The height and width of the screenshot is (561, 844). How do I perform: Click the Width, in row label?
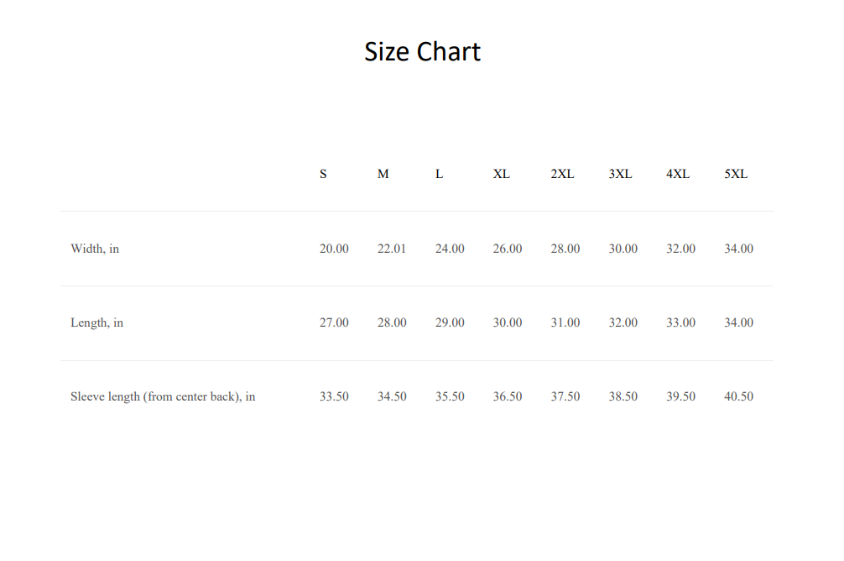tap(95, 249)
